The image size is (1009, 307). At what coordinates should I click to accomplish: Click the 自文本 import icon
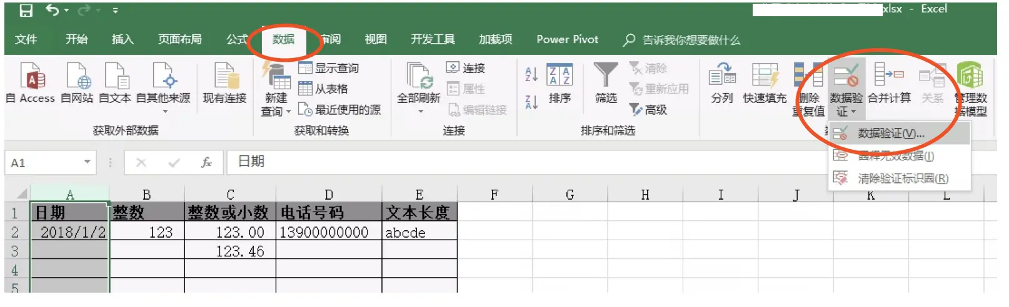[115, 83]
